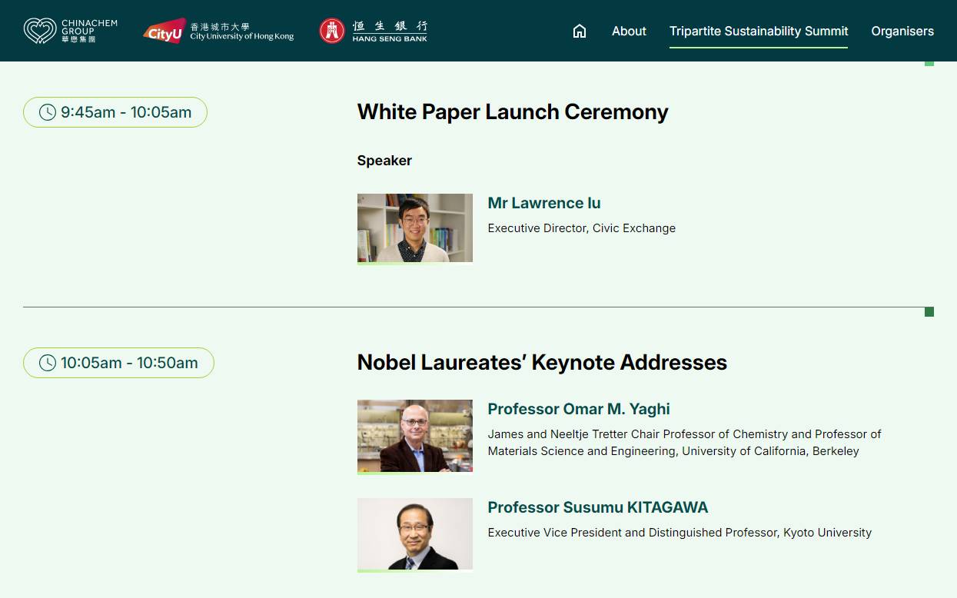Open Professor Susumu Kitagawa's photo

(415, 534)
